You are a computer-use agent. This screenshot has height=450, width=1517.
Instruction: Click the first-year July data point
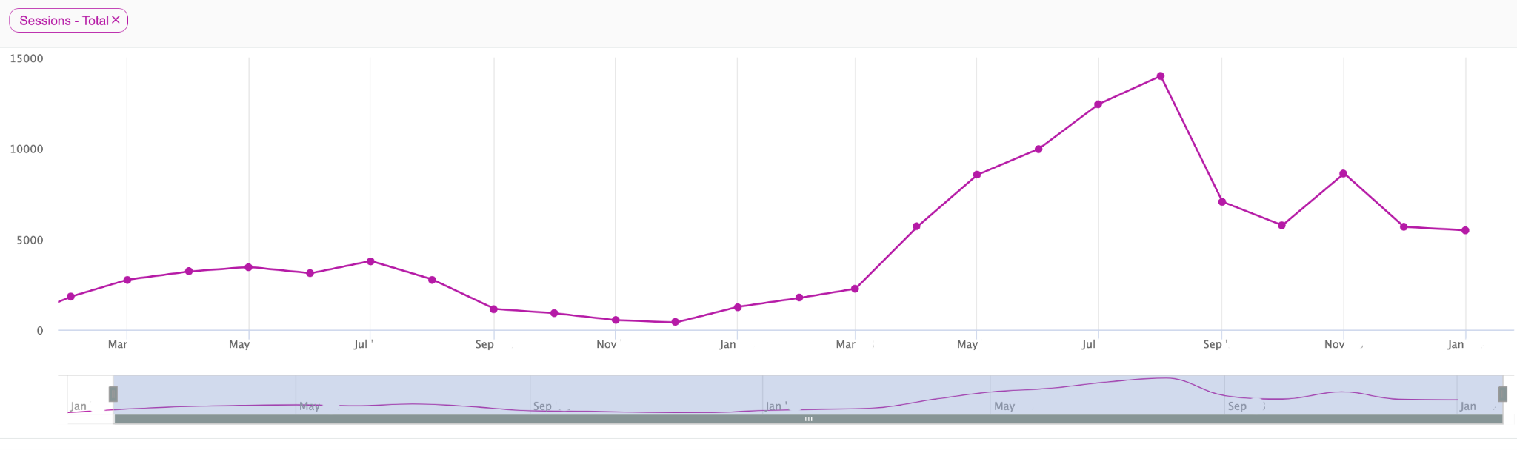(370, 261)
